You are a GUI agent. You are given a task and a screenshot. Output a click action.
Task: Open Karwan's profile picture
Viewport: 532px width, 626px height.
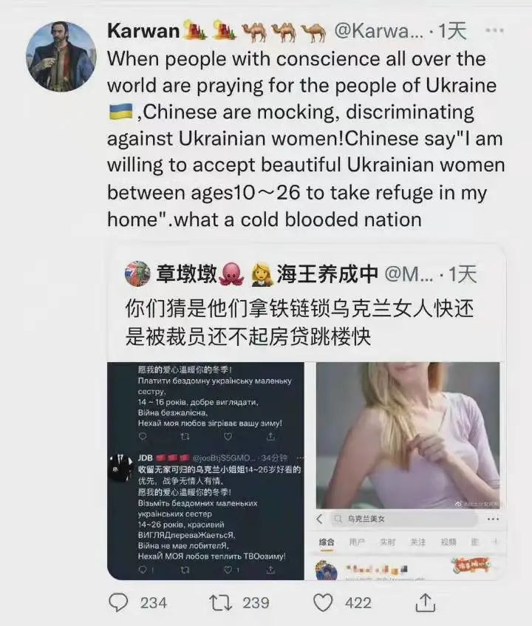[61, 56]
